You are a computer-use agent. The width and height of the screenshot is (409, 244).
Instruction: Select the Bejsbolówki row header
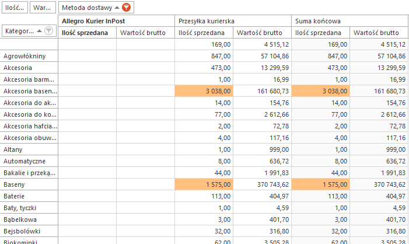click(x=29, y=231)
